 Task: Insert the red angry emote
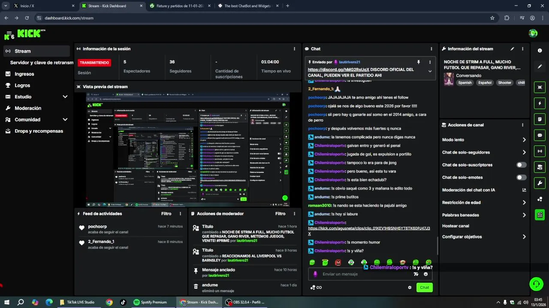pyautogui.click(x=338, y=262)
